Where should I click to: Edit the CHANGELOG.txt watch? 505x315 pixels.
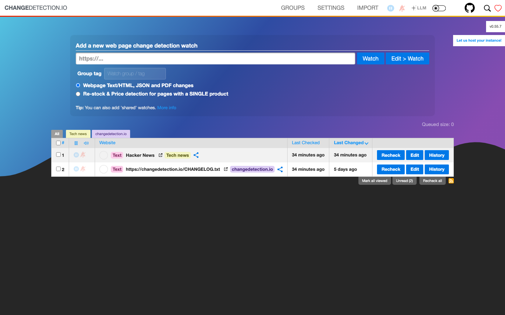[415, 169]
